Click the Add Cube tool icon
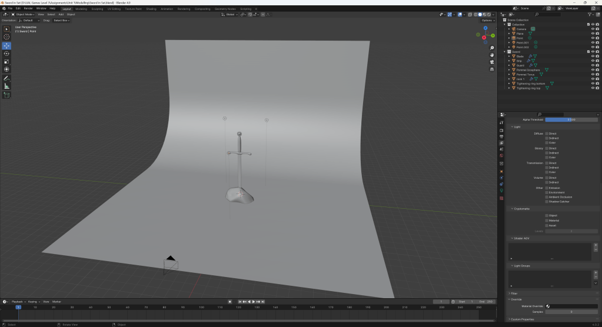The height and width of the screenshot is (327, 602). pos(7,95)
